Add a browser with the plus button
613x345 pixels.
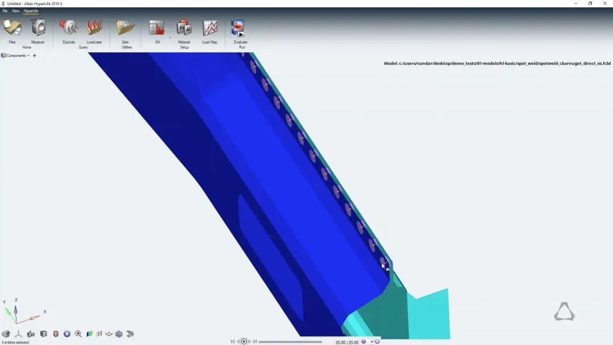[x=35, y=56]
